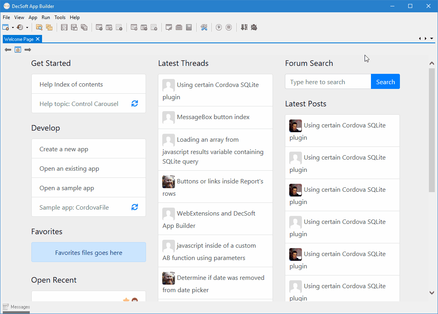The height and width of the screenshot is (314, 438).
Task: Click the Remove frame checkered-minus icon
Action: coord(154,27)
